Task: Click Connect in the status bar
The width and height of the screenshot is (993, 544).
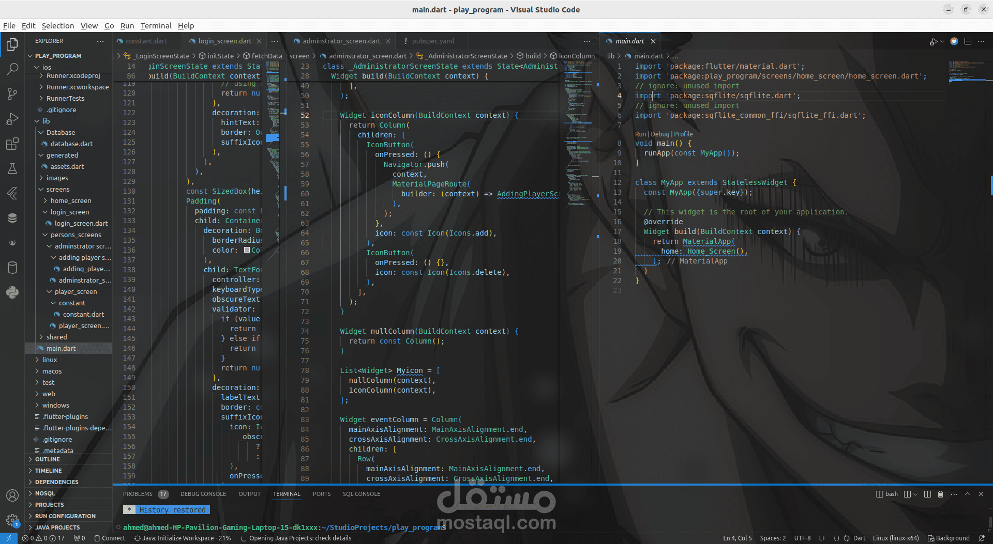Action: 110,538
